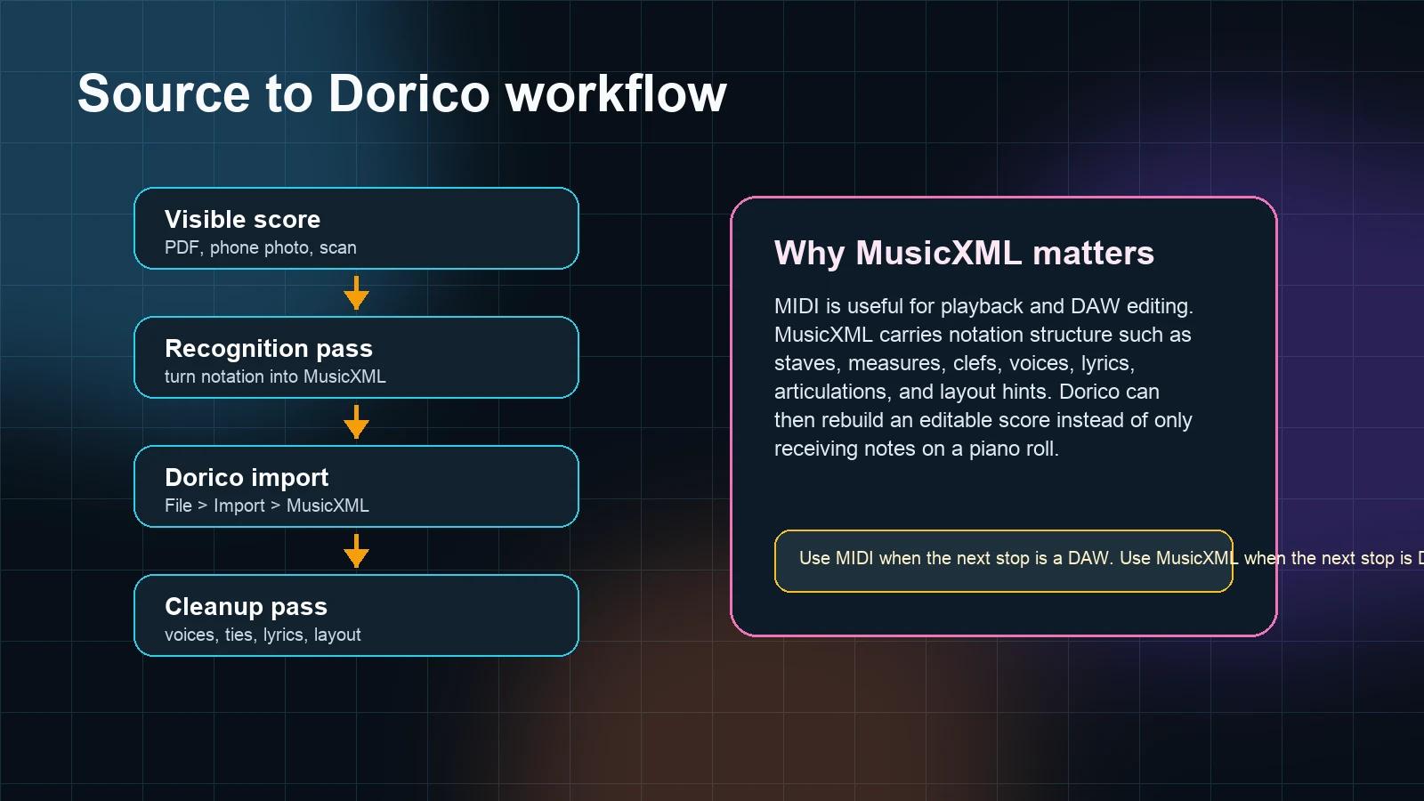The width and height of the screenshot is (1424, 801).
Task: Select the 'Dorico import' step box
Action: point(356,486)
